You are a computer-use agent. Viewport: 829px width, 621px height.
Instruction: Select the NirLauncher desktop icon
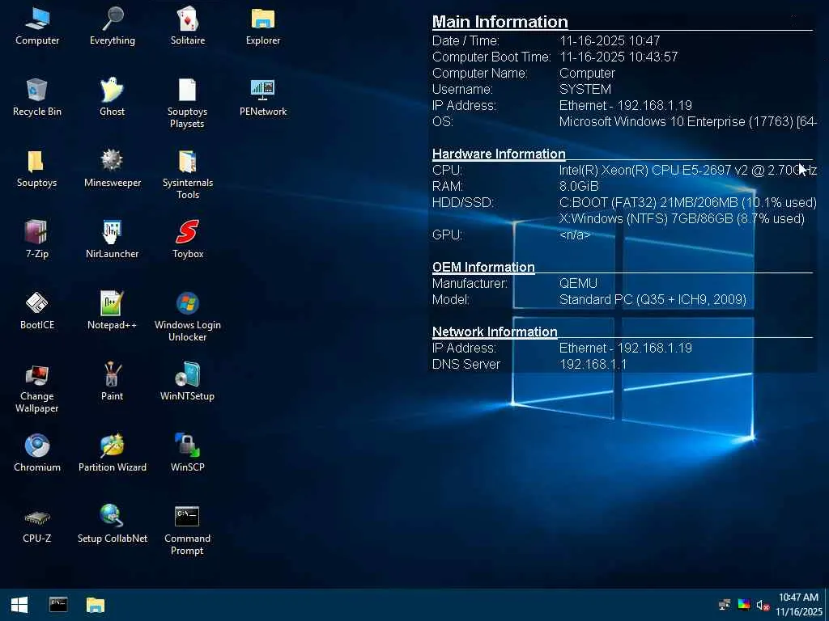[112, 239]
